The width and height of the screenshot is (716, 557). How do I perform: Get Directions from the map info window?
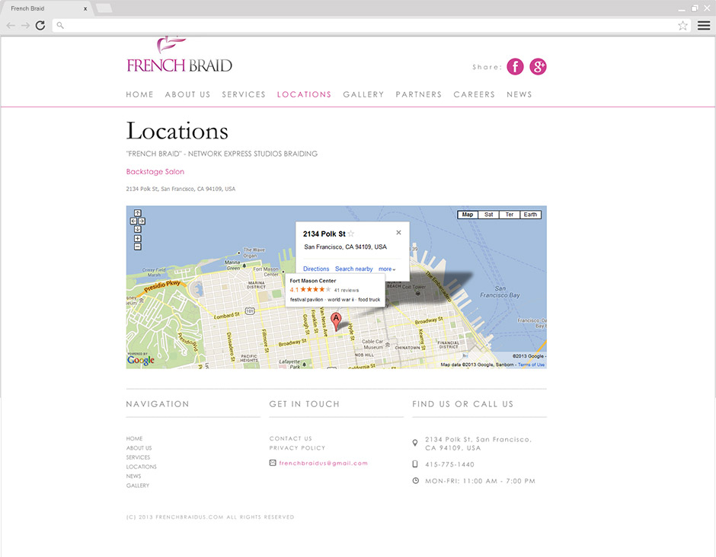[x=316, y=269]
